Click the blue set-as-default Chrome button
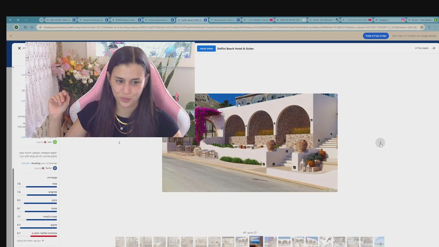This screenshot has height=247, width=439. coord(376,36)
